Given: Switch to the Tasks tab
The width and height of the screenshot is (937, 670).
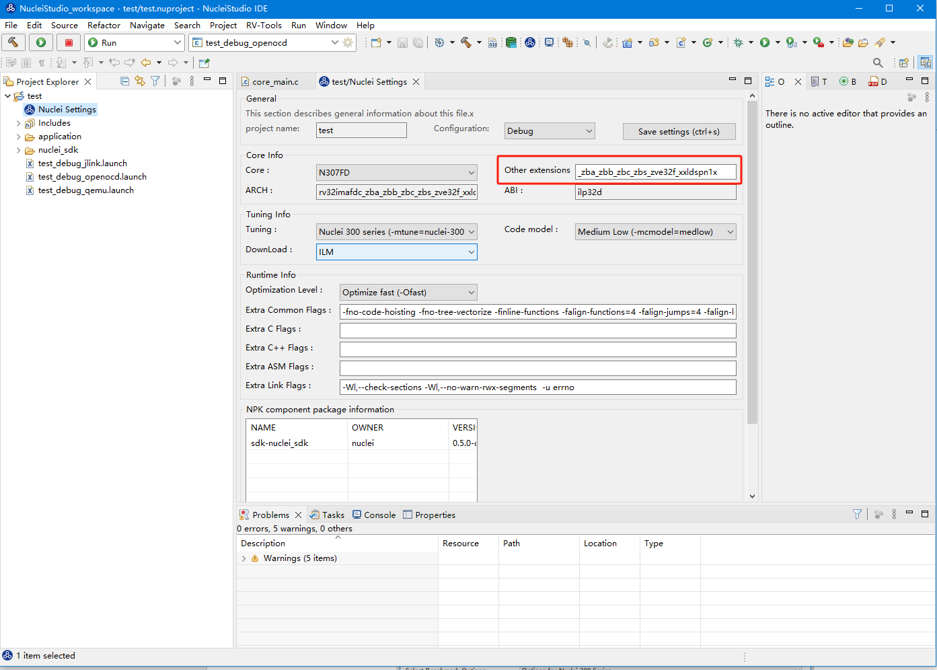Looking at the screenshot, I should [x=327, y=515].
